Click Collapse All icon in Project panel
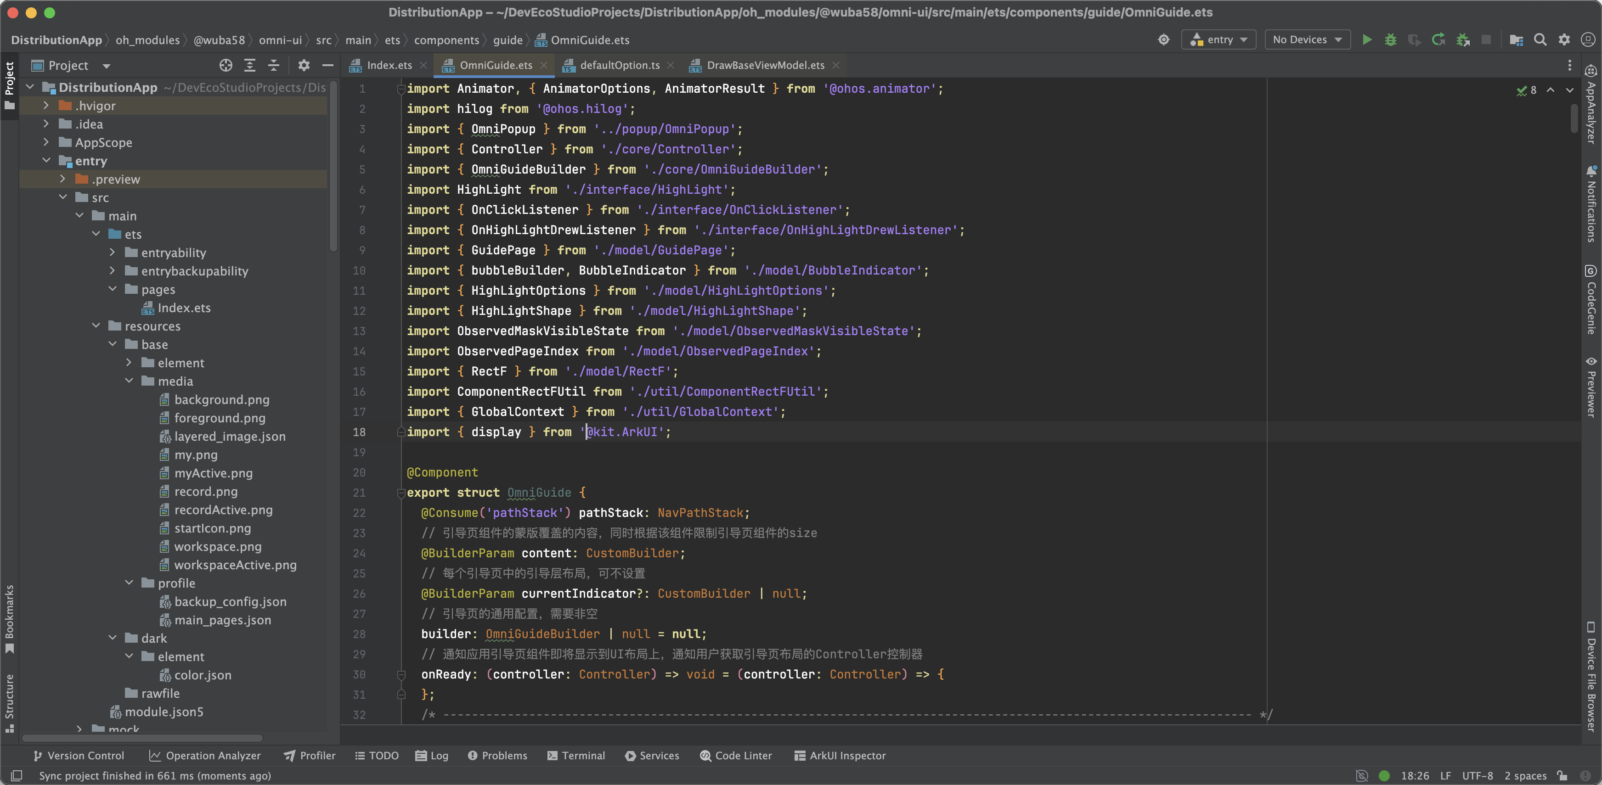 274,65
